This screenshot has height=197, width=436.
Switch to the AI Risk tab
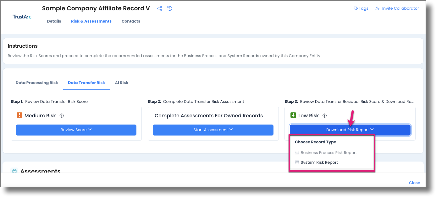coord(122,83)
